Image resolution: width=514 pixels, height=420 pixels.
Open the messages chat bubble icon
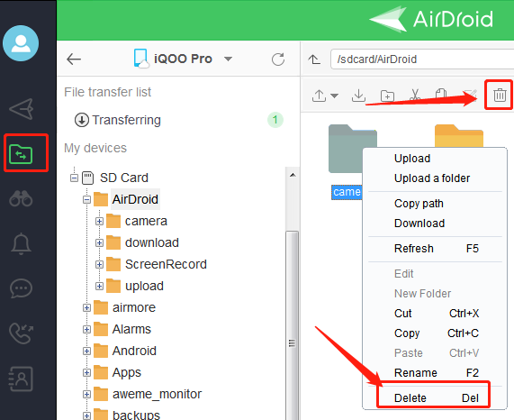click(21, 288)
